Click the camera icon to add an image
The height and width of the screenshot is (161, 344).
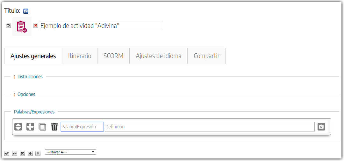tap(321, 127)
